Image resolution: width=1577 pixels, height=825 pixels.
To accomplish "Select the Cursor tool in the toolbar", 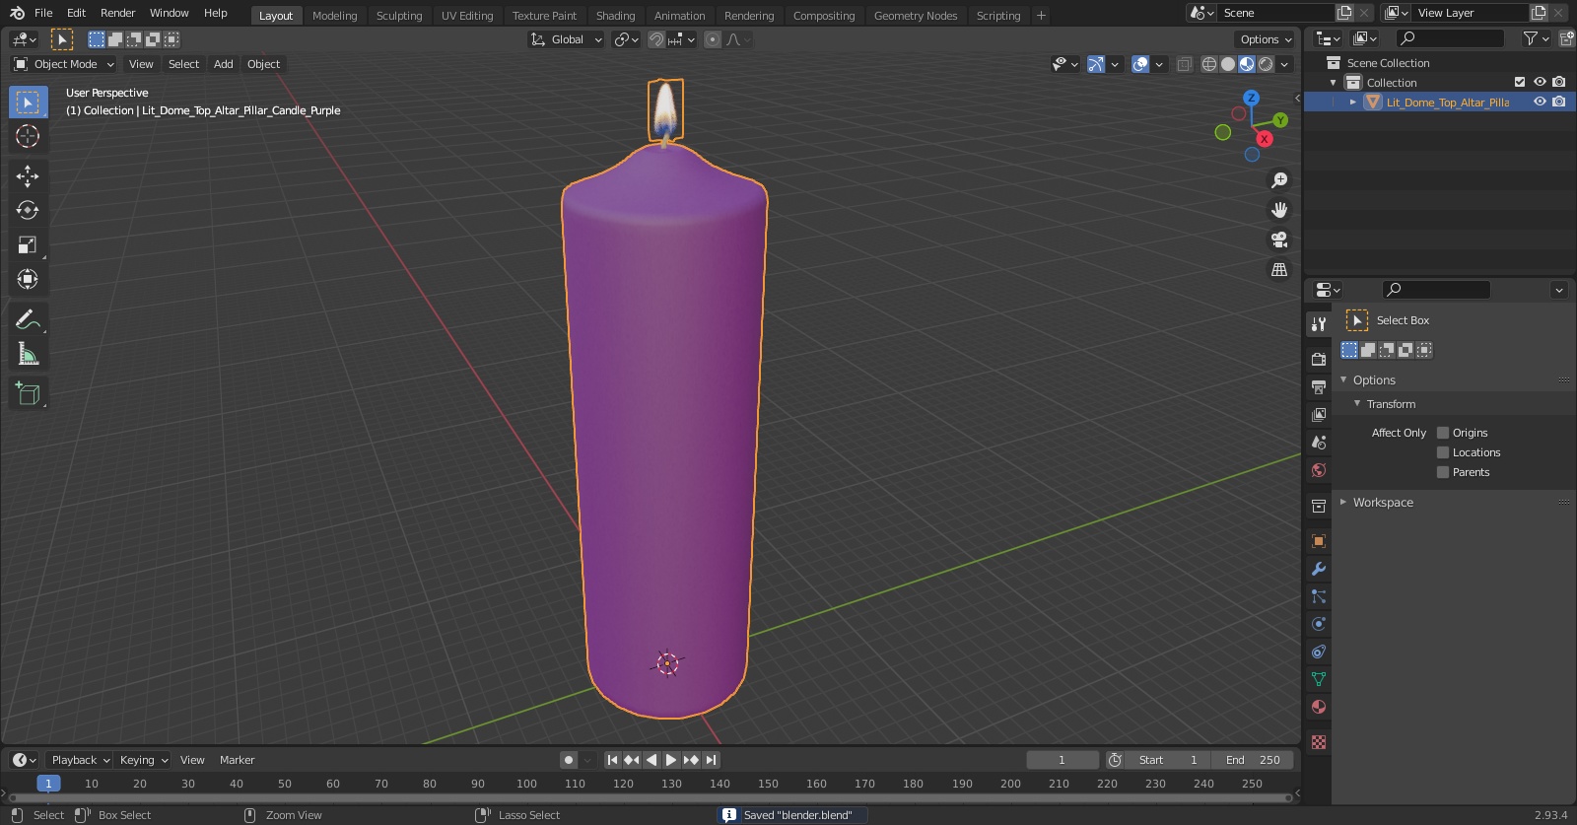I will tap(28, 136).
